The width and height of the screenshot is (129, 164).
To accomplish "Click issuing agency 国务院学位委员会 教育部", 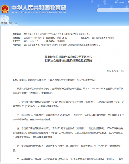I will [103, 38].
